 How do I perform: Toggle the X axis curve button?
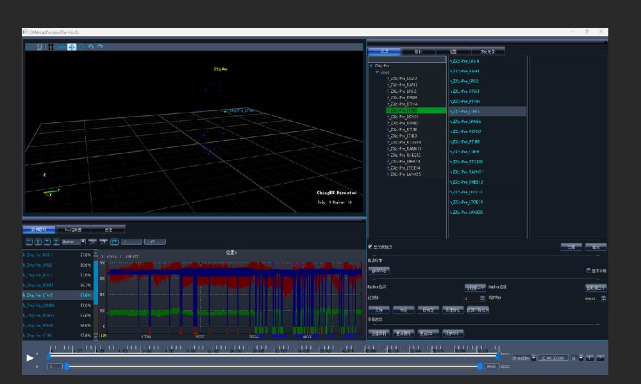click(38, 242)
